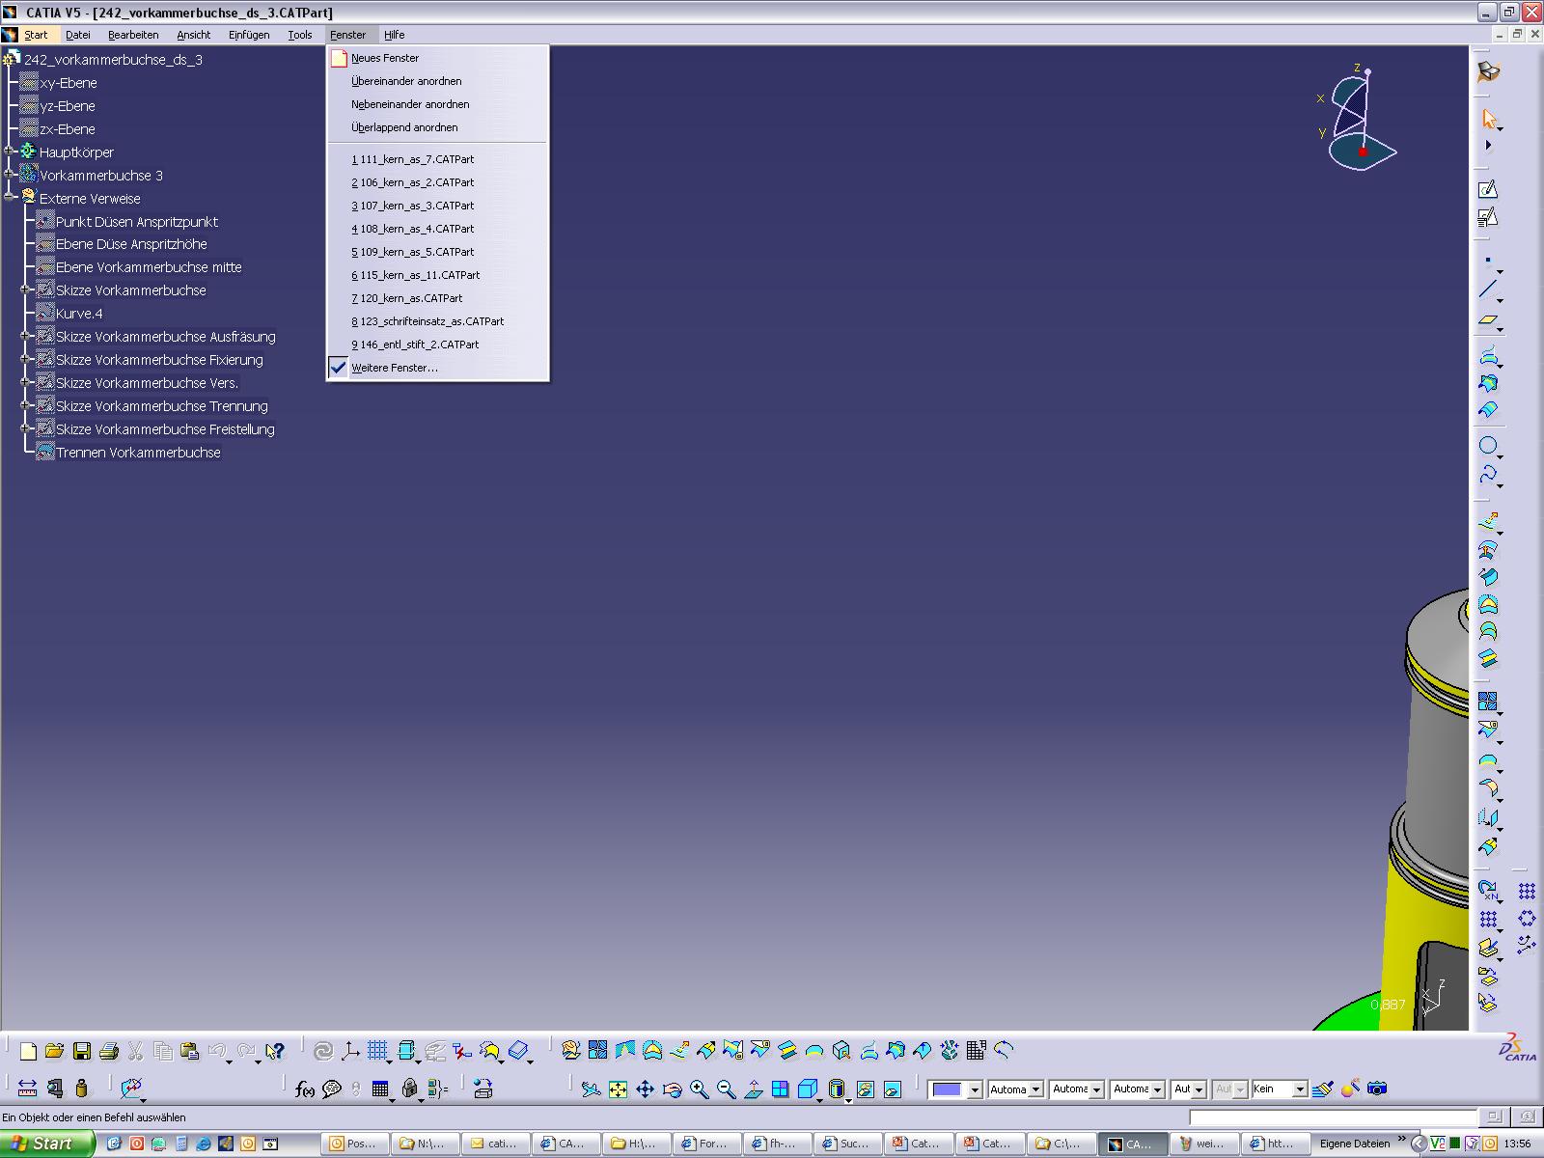Click the Select arrow tool
1544x1158 pixels.
[1488, 119]
